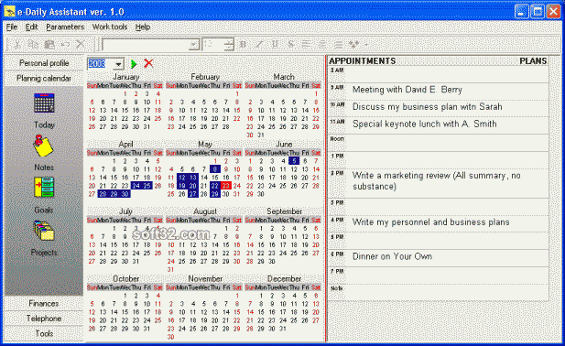Open the font name combo box arrow
Image resolution: width=565 pixels, height=346 pixels.
pos(194,45)
